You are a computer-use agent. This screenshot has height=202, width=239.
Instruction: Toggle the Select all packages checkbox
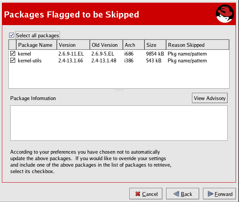coord(12,35)
